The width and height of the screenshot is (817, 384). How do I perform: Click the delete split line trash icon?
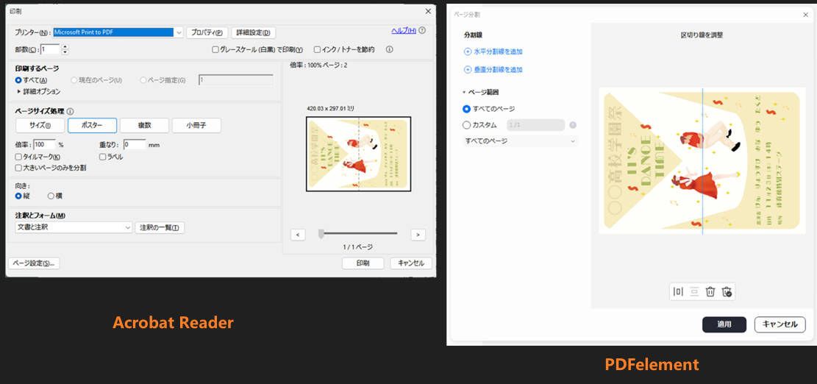pos(710,292)
